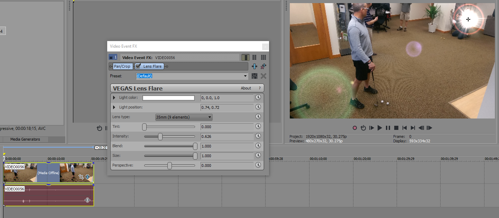Click the Perspective slider handle
The image size is (499, 218).
pyautogui.click(x=169, y=165)
